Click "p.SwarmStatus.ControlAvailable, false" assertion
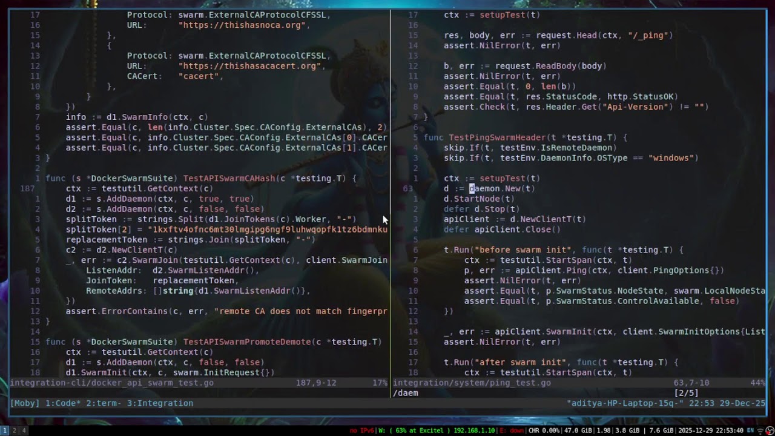Image resolution: width=775 pixels, height=436 pixels. coord(602,301)
